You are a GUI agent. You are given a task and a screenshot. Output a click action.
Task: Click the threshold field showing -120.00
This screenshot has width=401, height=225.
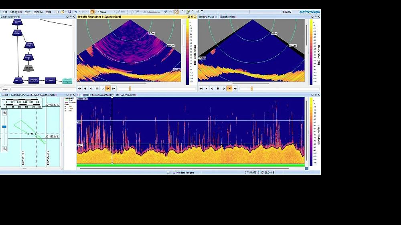tap(287, 12)
